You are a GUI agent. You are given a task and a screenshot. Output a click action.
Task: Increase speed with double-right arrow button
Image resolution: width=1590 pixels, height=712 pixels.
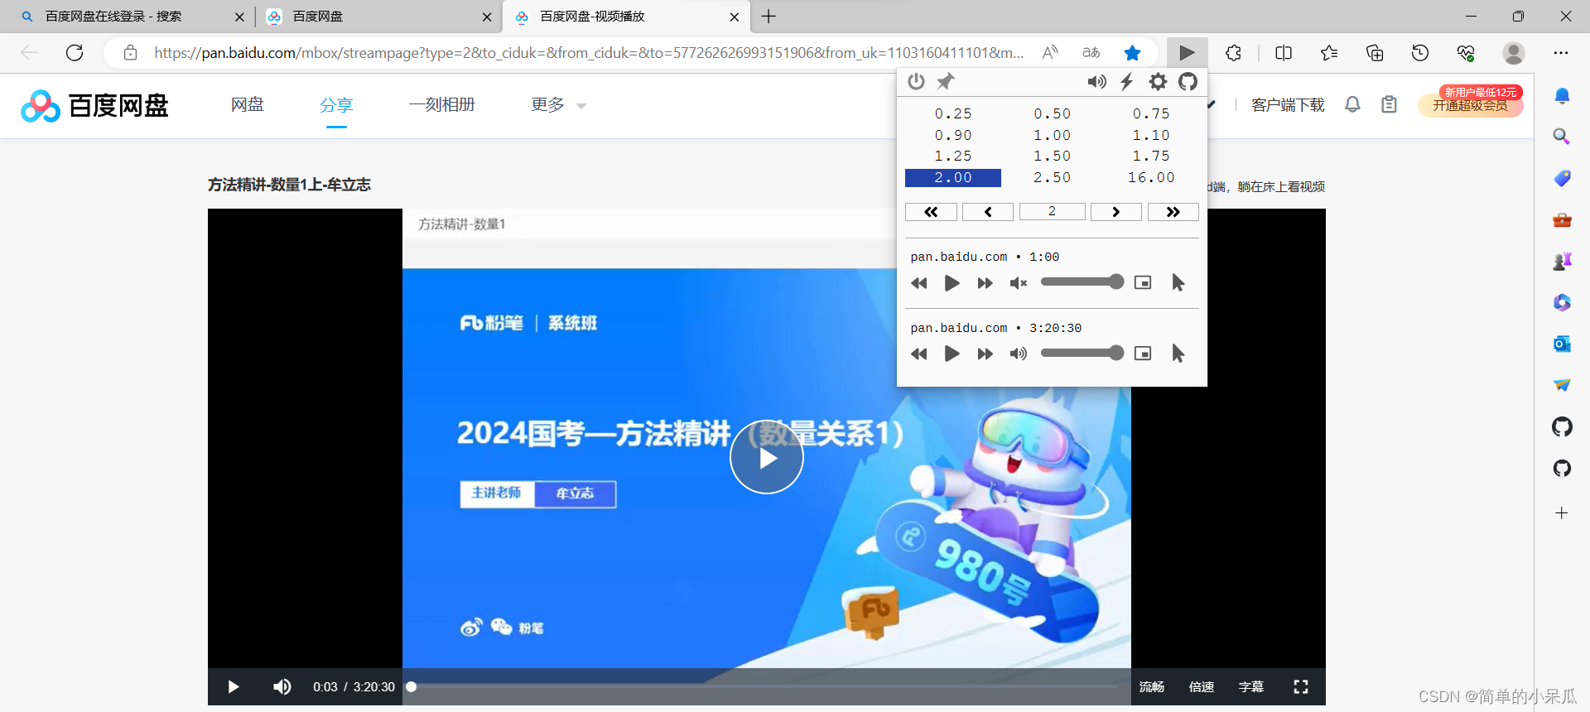(1173, 212)
